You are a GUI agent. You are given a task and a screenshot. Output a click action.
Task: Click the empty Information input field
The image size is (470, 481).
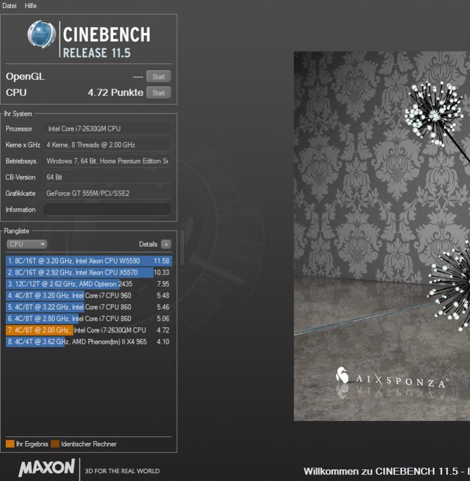(107, 209)
